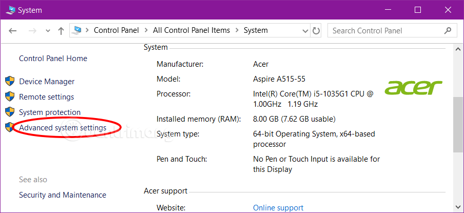Screen dimensions: 464x213
Task: Expand the address bar history dropdown
Action: point(305,31)
